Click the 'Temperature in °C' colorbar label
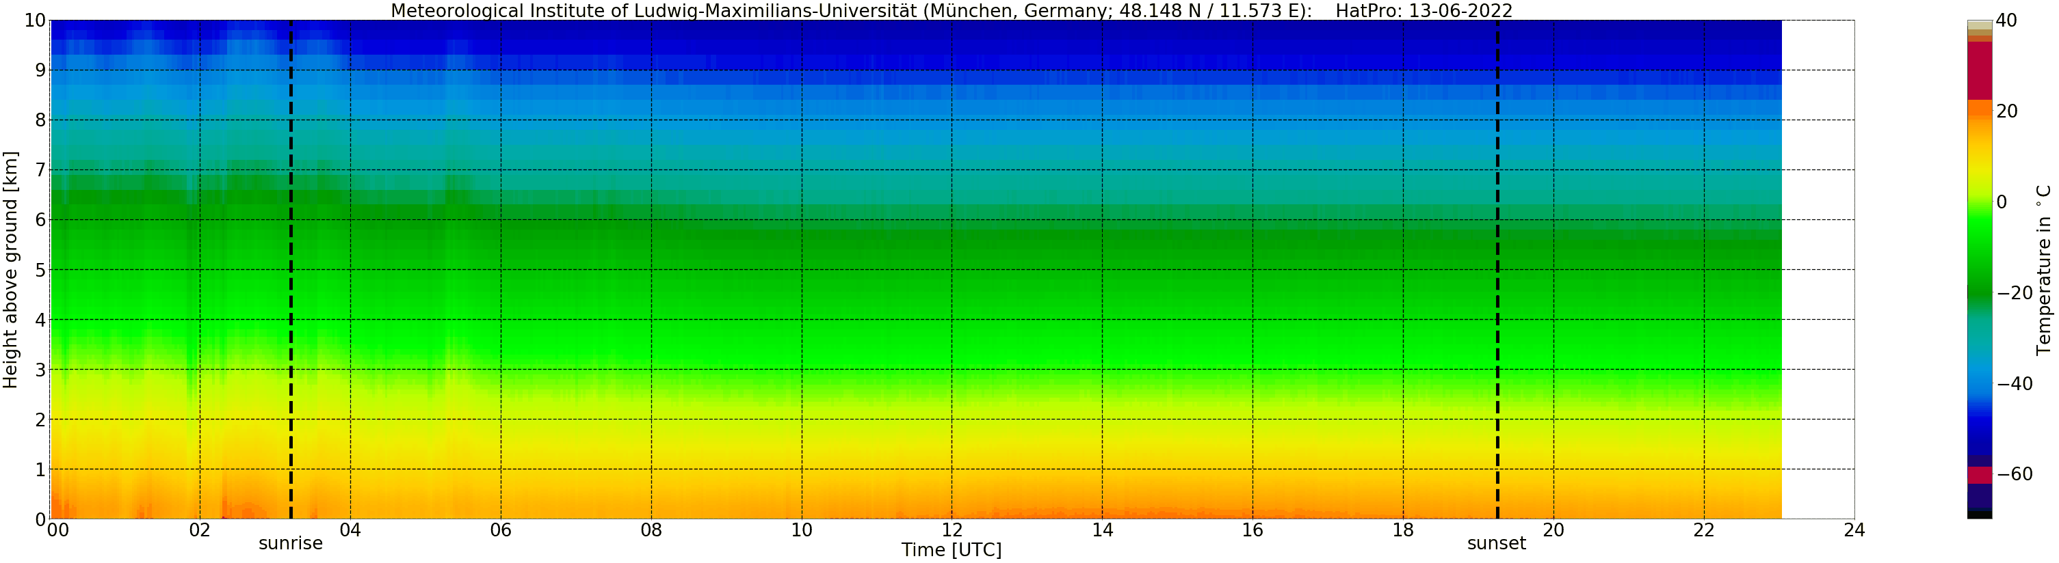 (x=2044, y=270)
